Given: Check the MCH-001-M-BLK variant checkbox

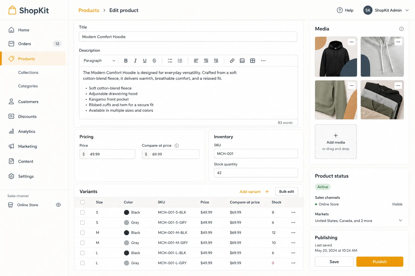Looking at the screenshot, I should point(82,233).
